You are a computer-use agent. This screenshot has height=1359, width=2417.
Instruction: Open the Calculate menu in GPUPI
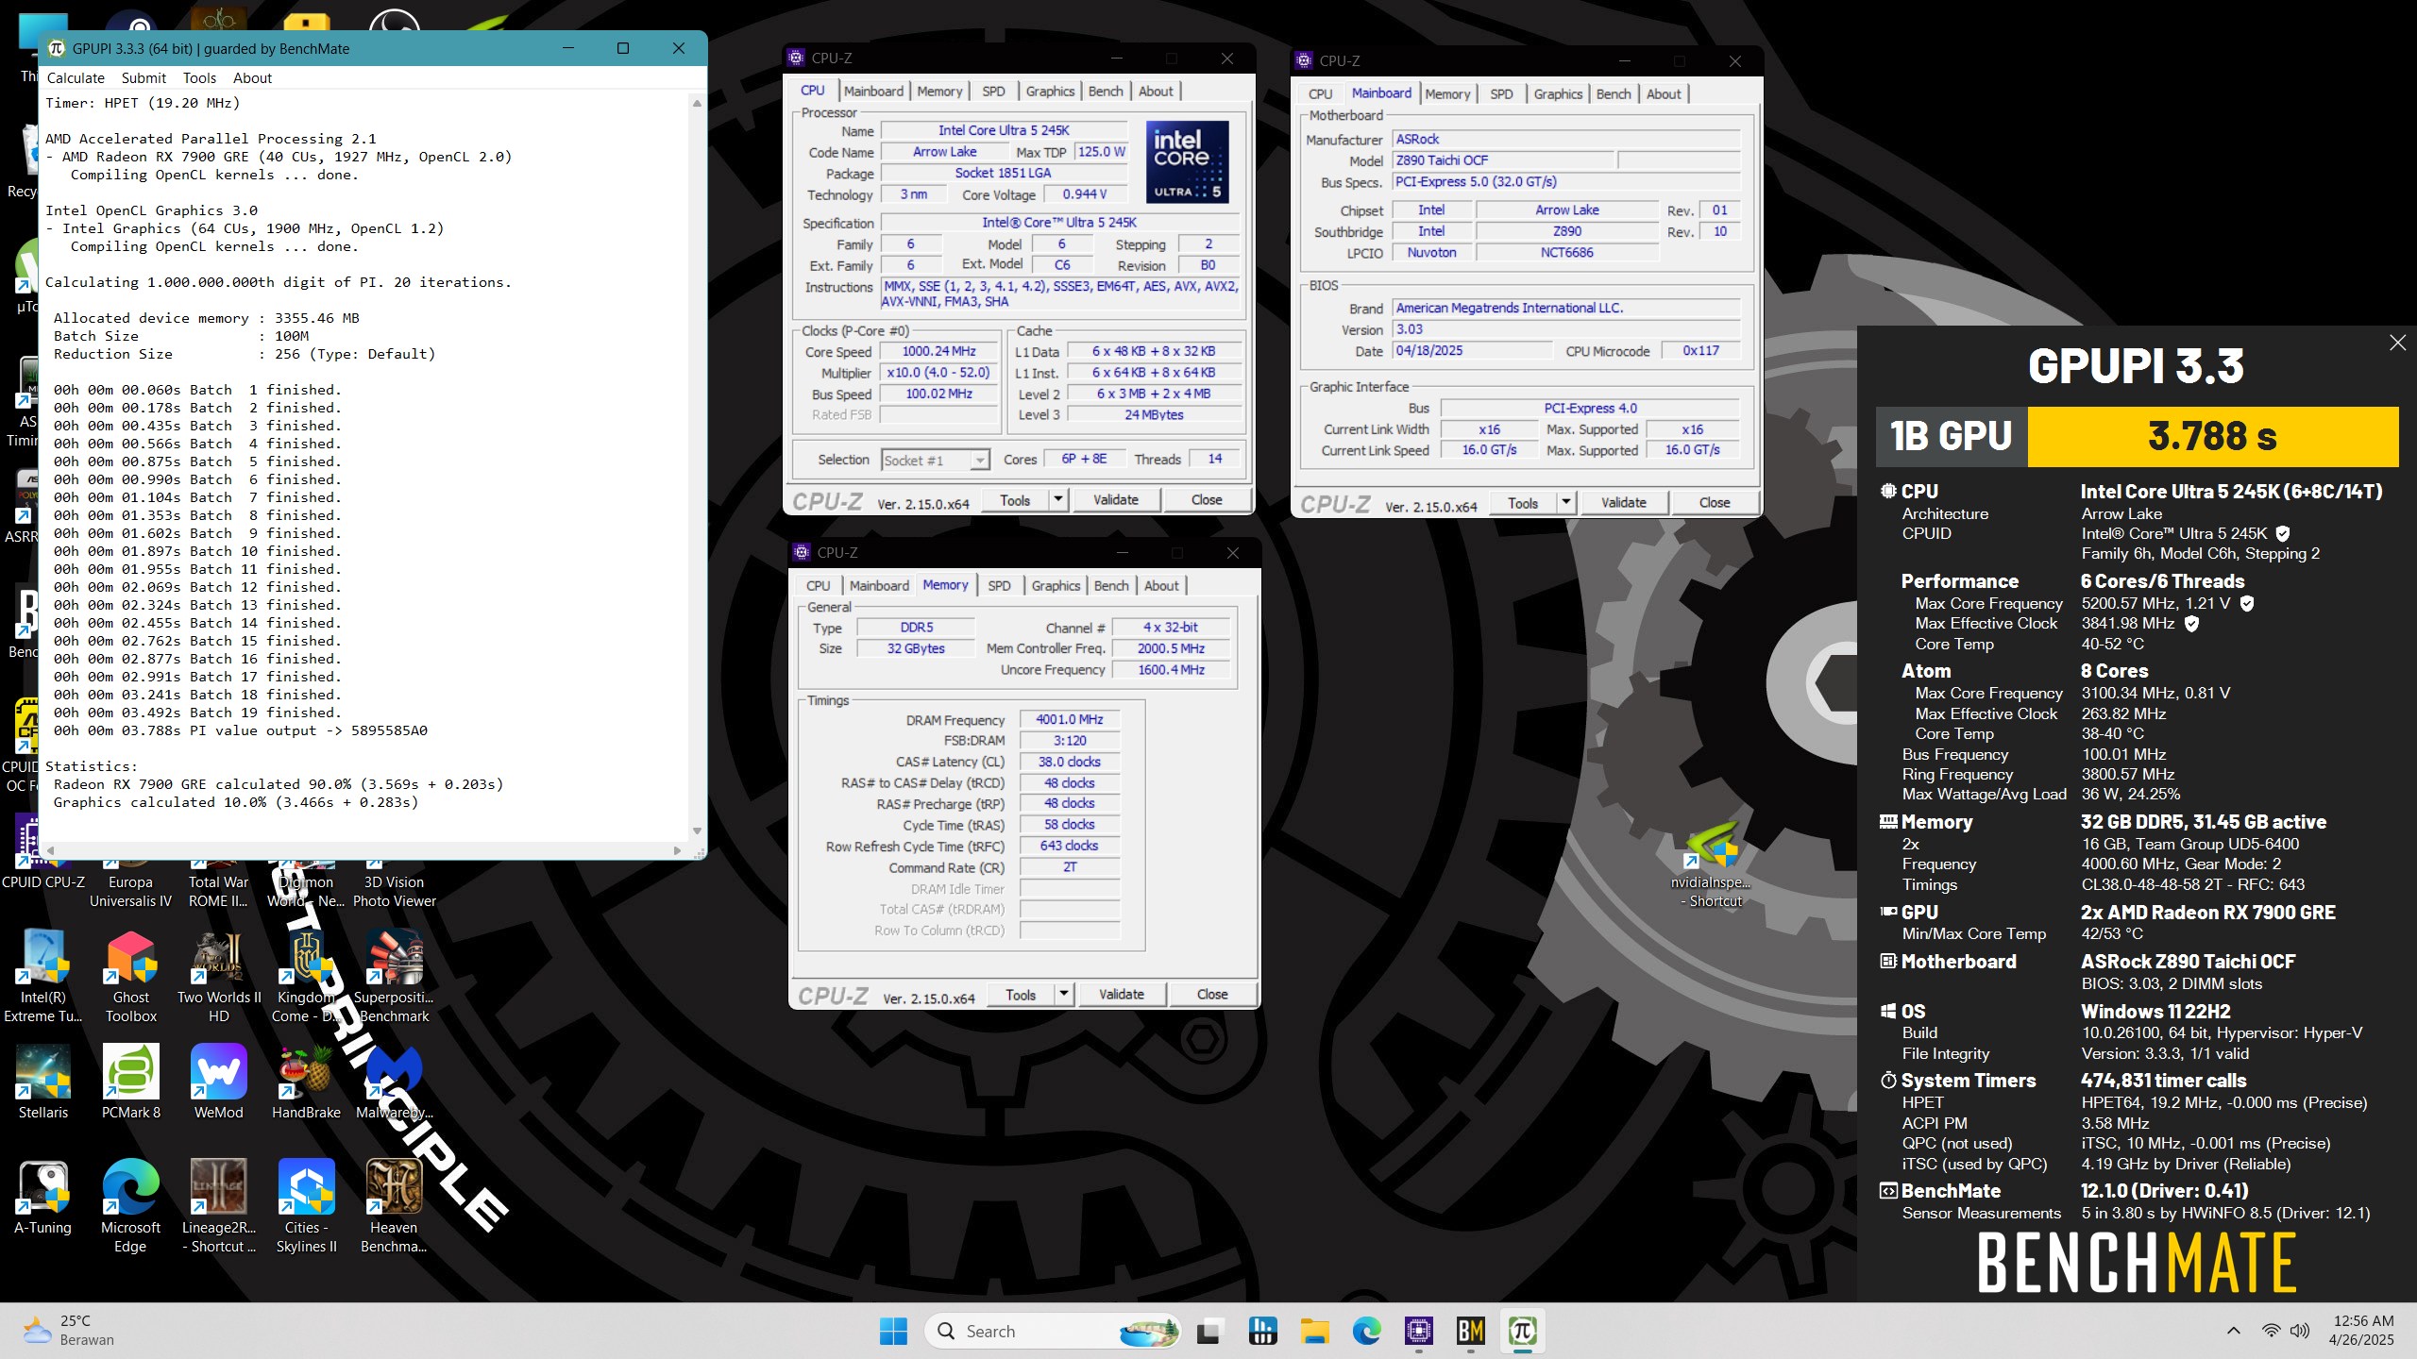click(x=76, y=78)
